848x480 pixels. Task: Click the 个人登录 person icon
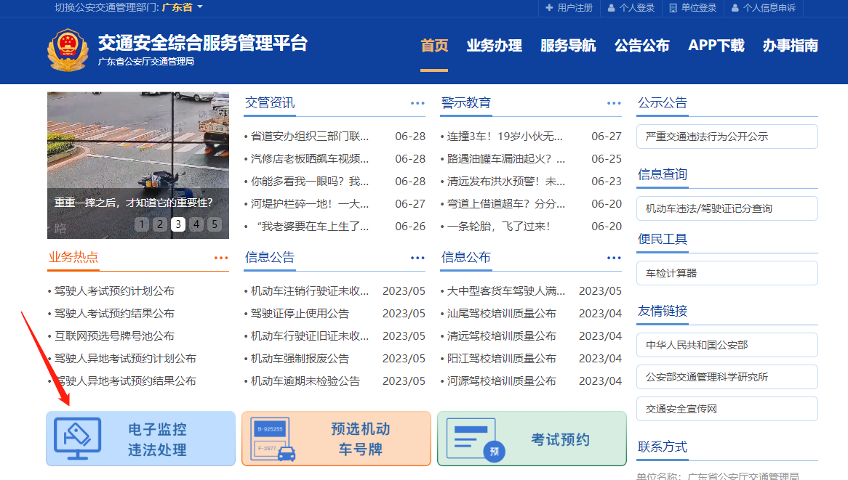click(x=612, y=8)
